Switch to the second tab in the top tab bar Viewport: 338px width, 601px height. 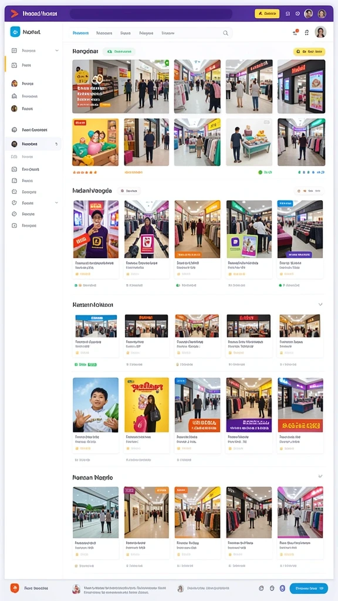[x=104, y=33]
